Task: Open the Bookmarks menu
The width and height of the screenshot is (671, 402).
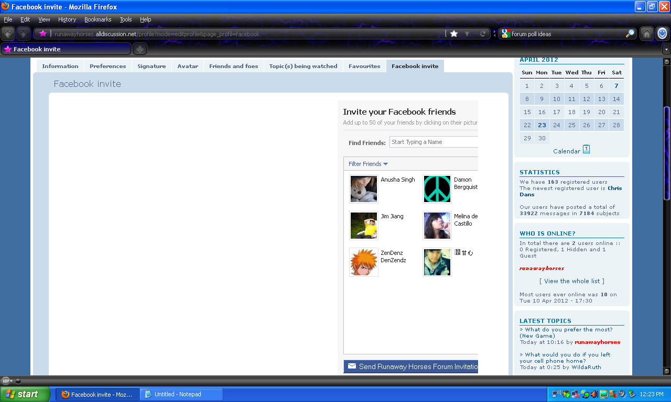Action: pos(98,19)
